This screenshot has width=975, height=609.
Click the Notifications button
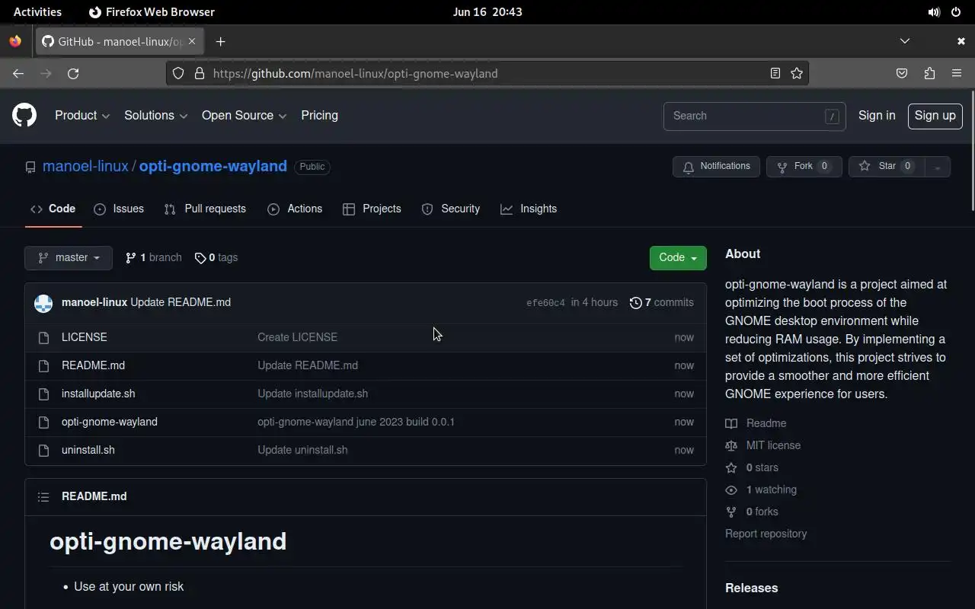coord(716,167)
